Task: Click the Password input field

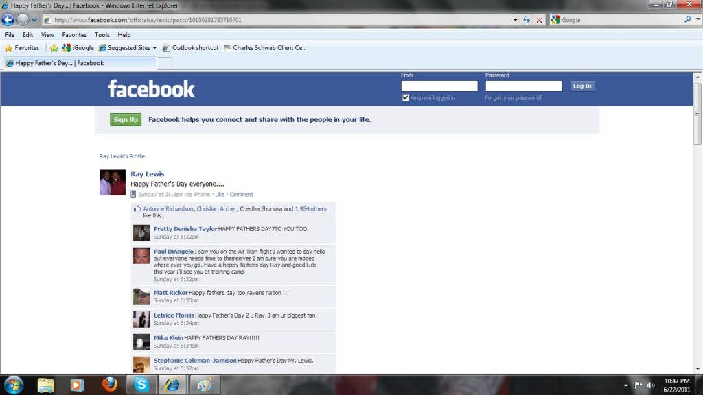Action: point(524,86)
